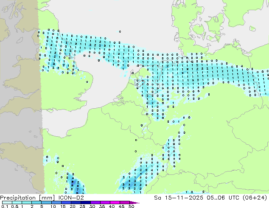The image size is (269, 208).
Task: Select the 10–15 mm legend color swatch
Action: click(x=56, y=202)
